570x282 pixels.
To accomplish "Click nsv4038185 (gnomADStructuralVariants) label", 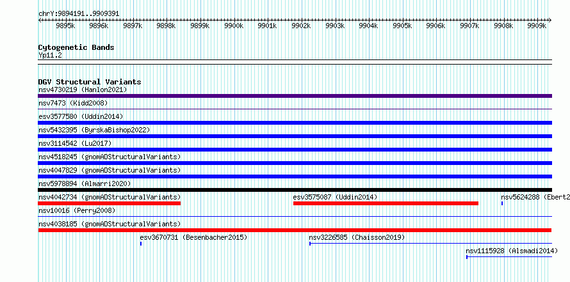I will [x=110, y=224].
